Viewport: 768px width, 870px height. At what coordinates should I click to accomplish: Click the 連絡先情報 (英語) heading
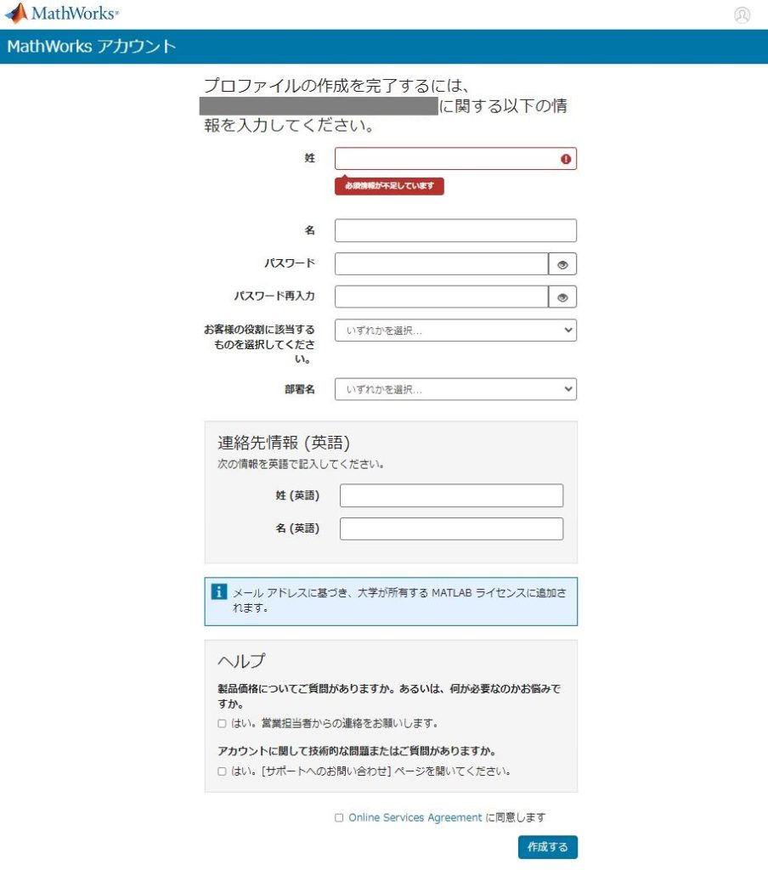[284, 443]
